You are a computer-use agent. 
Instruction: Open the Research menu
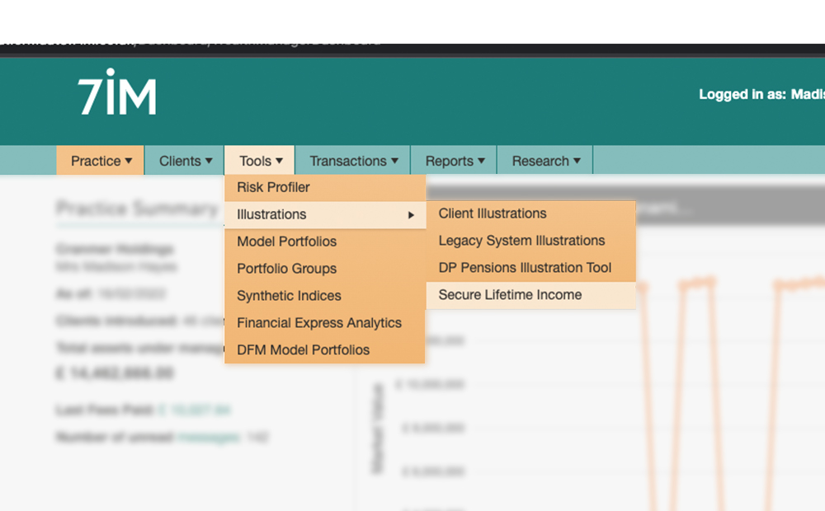coord(545,161)
